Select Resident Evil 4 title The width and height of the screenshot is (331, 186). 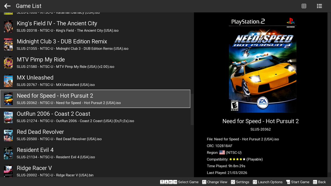click(x=35, y=150)
